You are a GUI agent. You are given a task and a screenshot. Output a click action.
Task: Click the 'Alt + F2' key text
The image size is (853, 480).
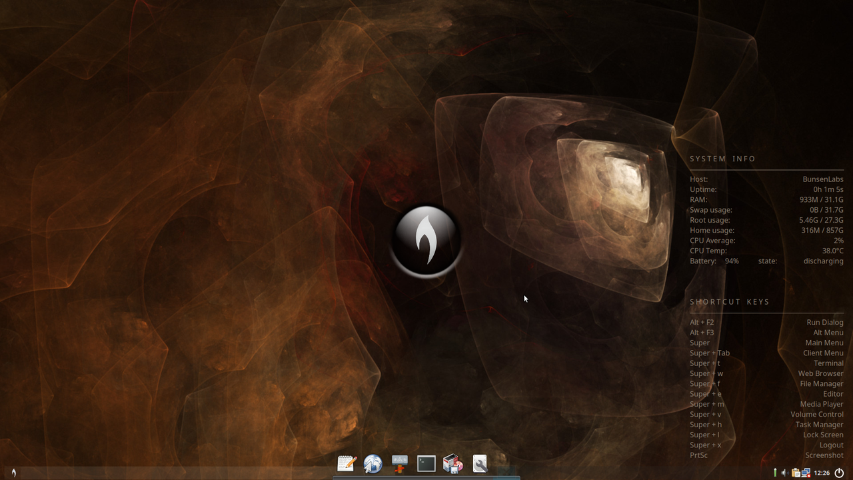pos(702,322)
